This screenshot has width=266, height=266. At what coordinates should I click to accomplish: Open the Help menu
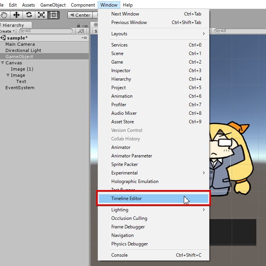click(x=128, y=5)
